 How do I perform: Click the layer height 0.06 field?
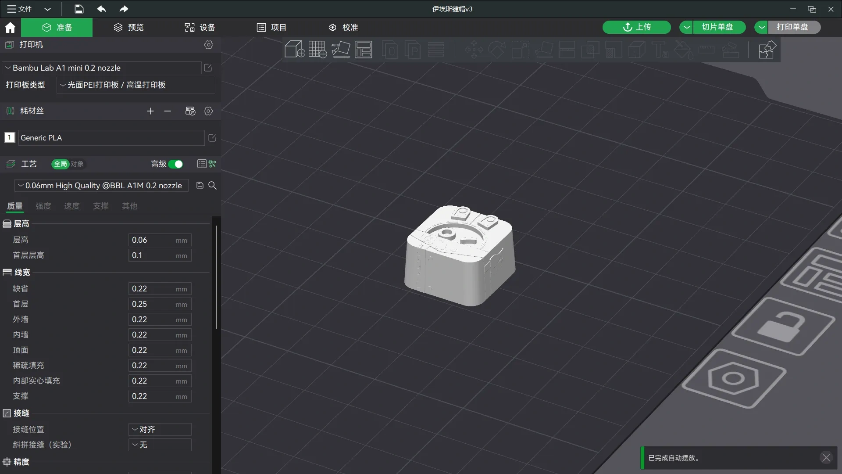pyautogui.click(x=160, y=240)
